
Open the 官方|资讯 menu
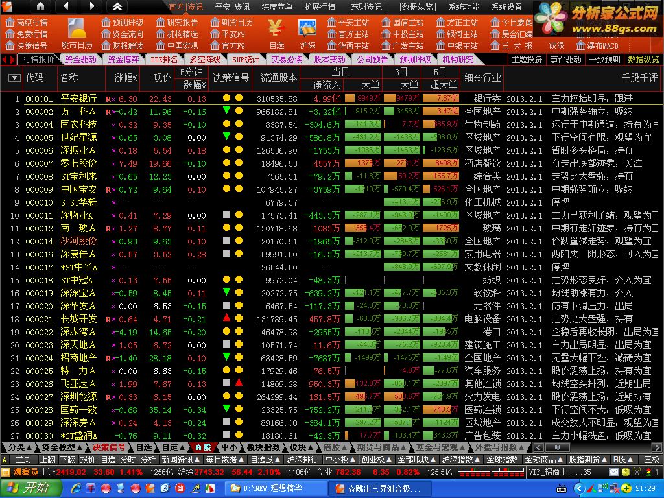click(x=186, y=6)
